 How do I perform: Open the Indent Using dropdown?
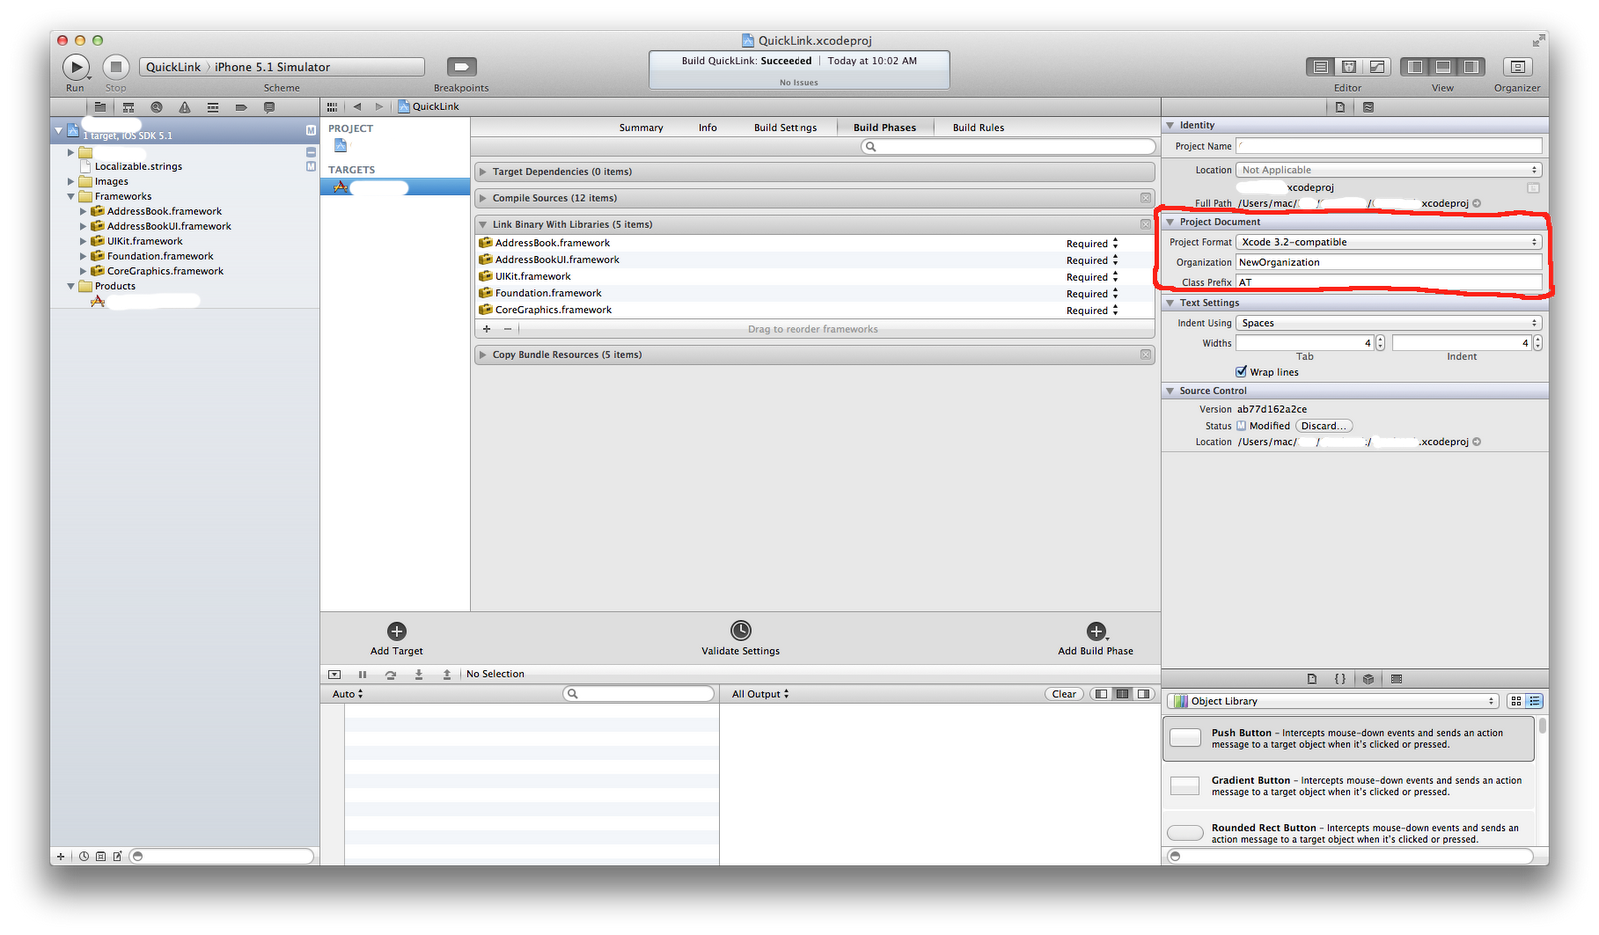(1389, 323)
